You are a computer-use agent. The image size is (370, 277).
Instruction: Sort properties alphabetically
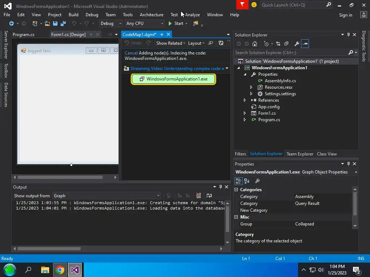tap(247, 181)
